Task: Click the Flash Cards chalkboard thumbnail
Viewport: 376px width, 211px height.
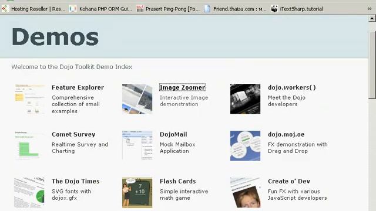Action: pos(137,193)
